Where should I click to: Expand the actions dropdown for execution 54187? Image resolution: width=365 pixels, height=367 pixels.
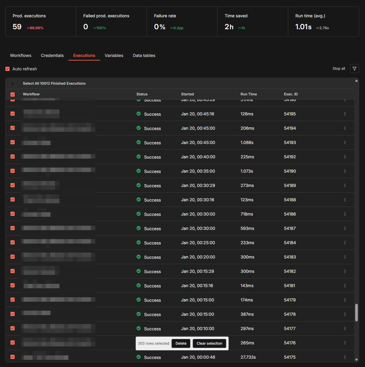pos(345,228)
